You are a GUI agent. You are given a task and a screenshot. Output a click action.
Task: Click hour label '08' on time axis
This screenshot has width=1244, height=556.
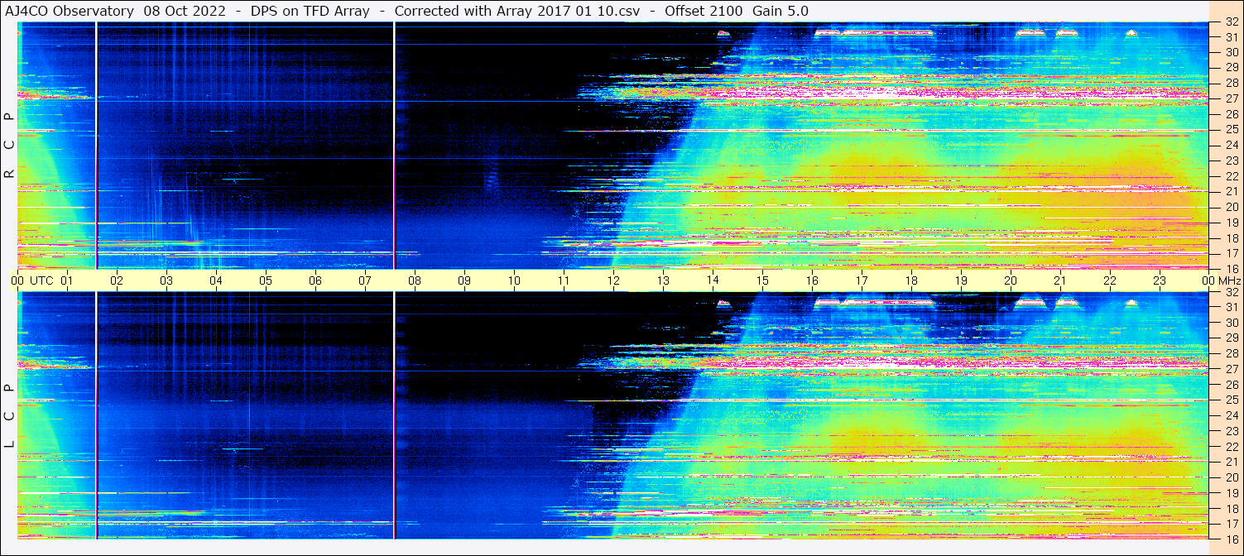pyautogui.click(x=415, y=280)
